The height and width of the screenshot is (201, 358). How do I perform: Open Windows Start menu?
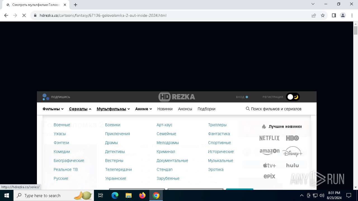(x=7, y=195)
